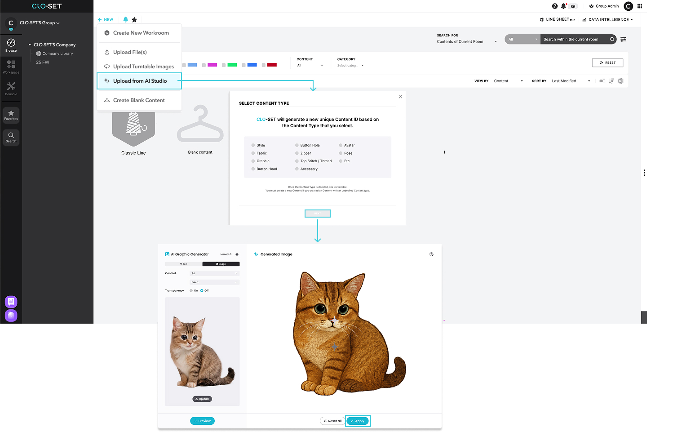Switch to the Image tab in AI generator

[x=221, y=264]
